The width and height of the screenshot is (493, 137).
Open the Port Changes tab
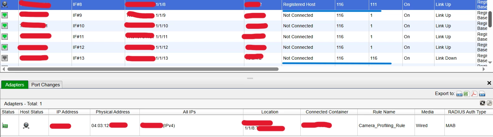pos(45,84)
